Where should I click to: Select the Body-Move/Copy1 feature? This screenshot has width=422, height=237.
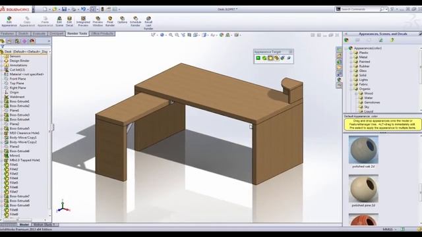[x=23, y=138]
